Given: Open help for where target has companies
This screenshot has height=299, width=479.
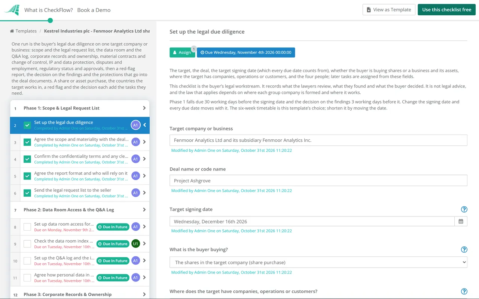Looking at the screenshot, I should (464, 292).
